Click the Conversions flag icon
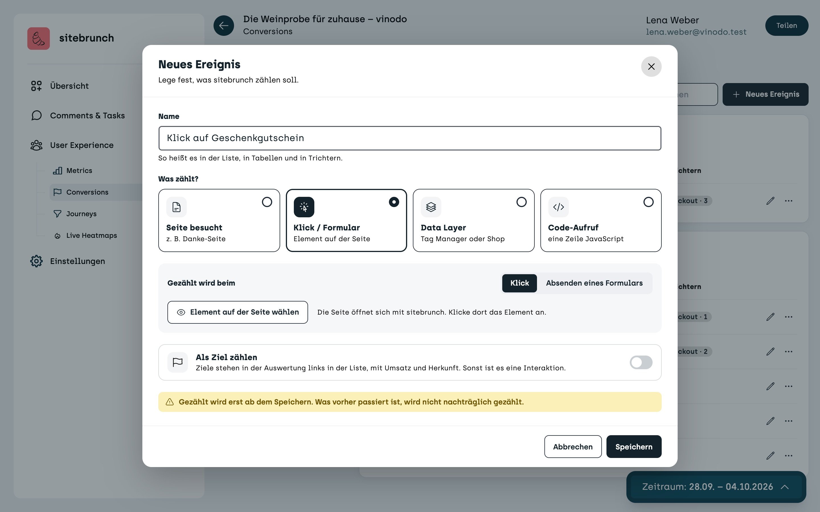 [57, 192]
